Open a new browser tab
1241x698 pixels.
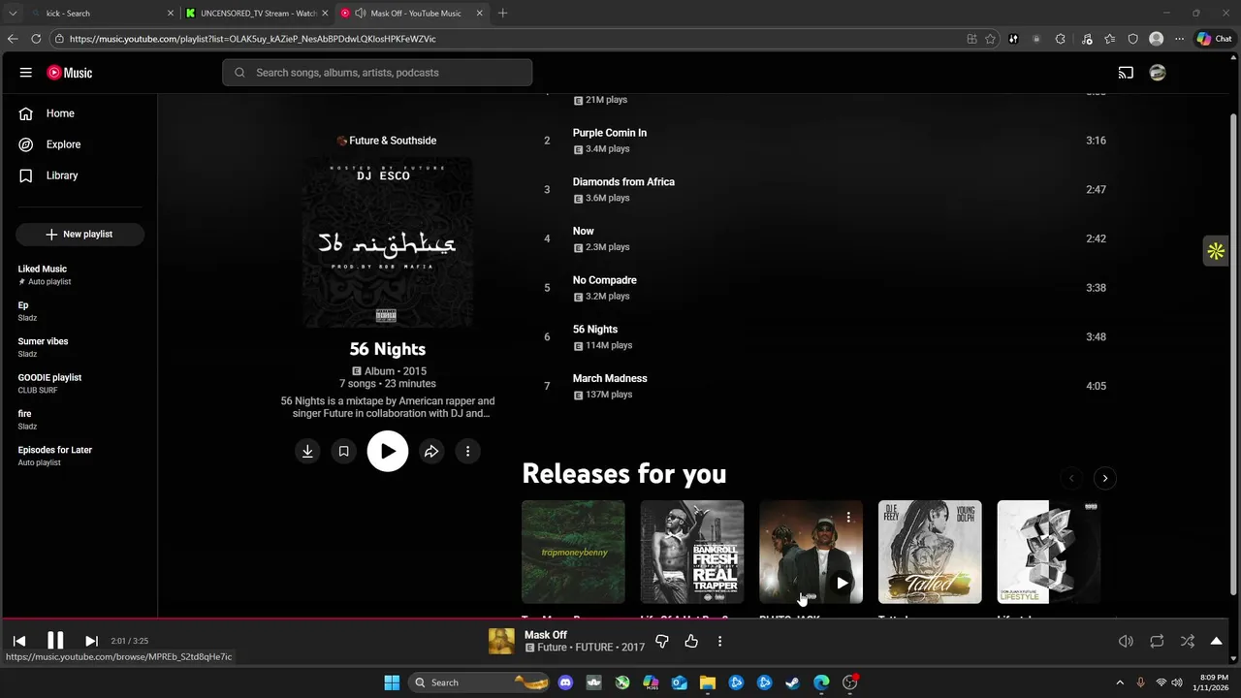502,14
